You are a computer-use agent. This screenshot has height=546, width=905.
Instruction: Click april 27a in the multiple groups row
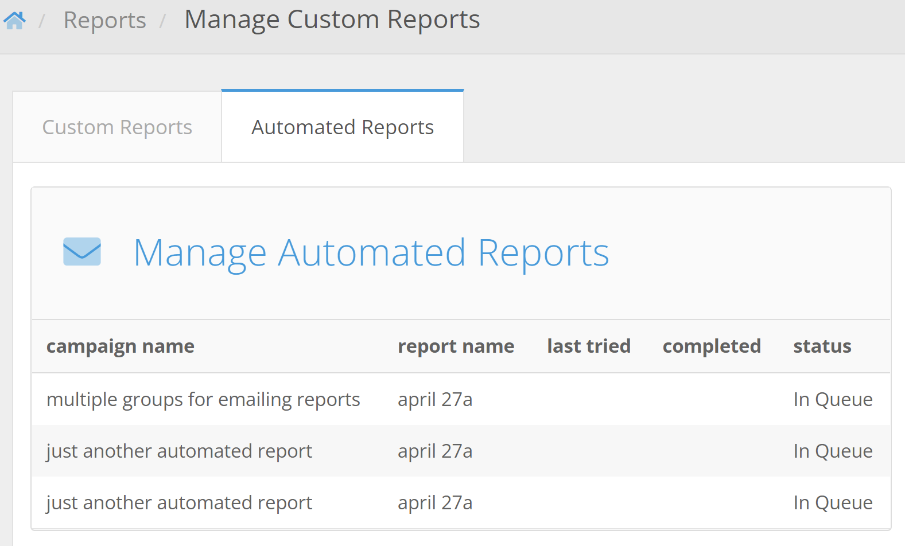point(435,400)
